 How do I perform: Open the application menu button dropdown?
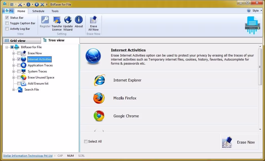(x=8, y=11)
